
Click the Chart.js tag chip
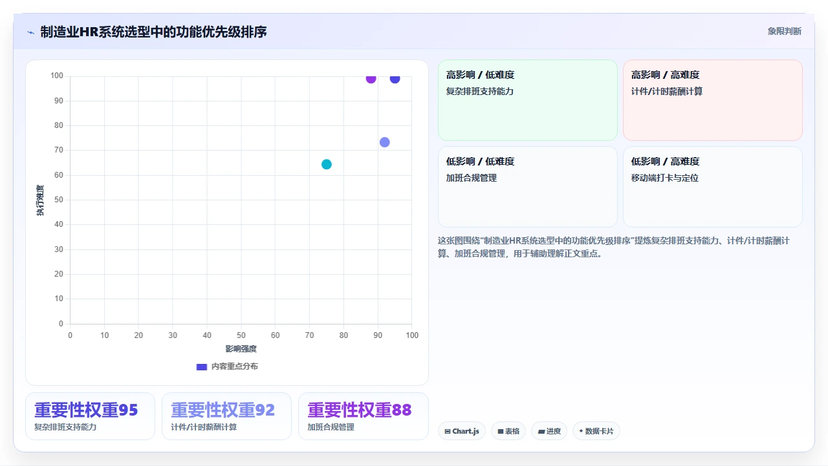pos(462,431)
